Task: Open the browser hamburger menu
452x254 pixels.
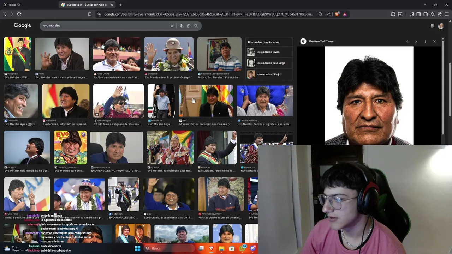Action: pos(447,14)
